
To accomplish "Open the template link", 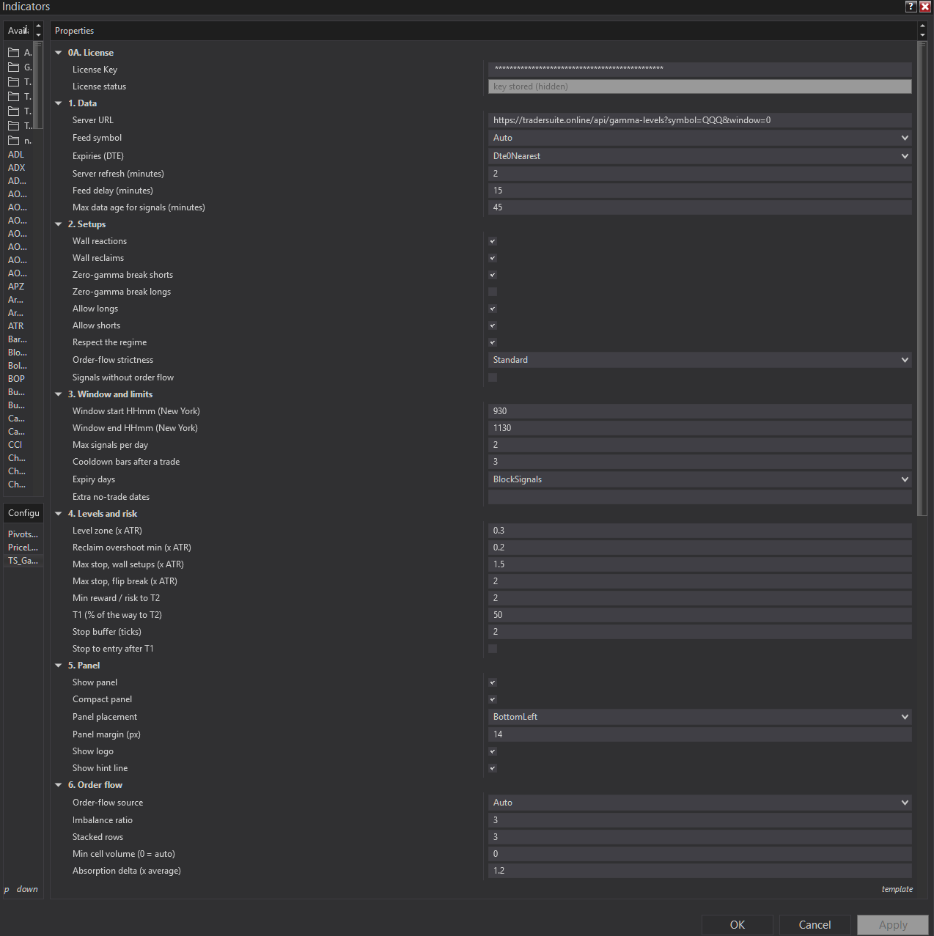I will tap(897, 889).
